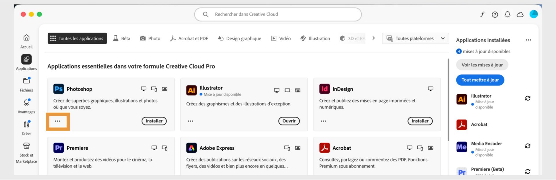The width and height of the screenshot is (556, 180).
Task: Click the Acrobat icon in installed apps
Action: 462,124
